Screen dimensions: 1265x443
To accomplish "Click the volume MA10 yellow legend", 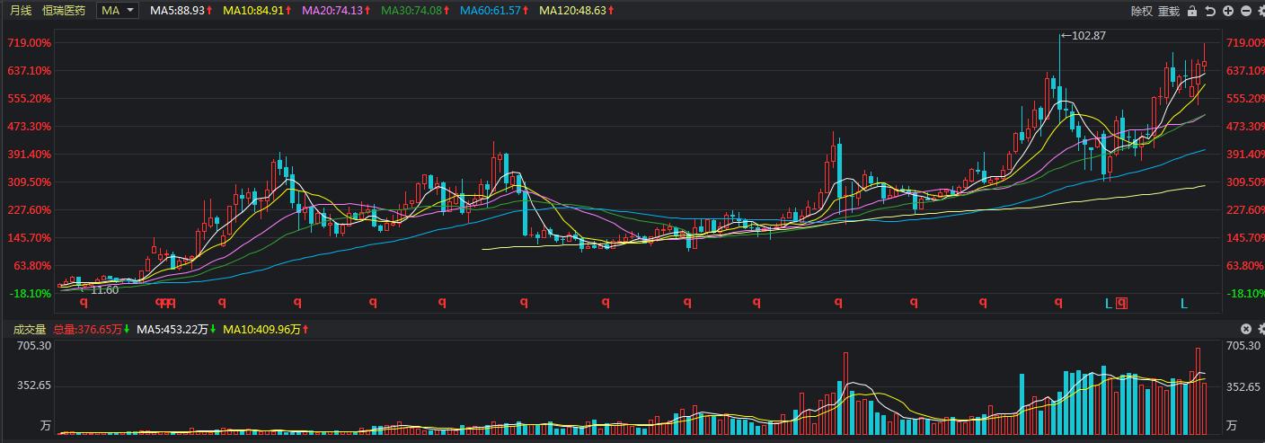I will tap(266, 330).
